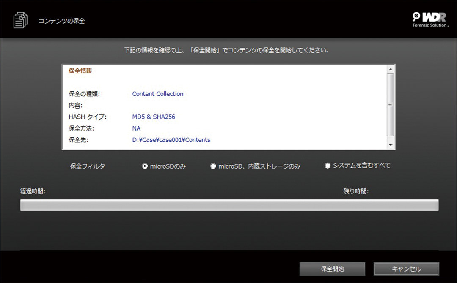Click the 残り時間: label
The height and width of the screenshot is (283, 457).
point(356,191)
